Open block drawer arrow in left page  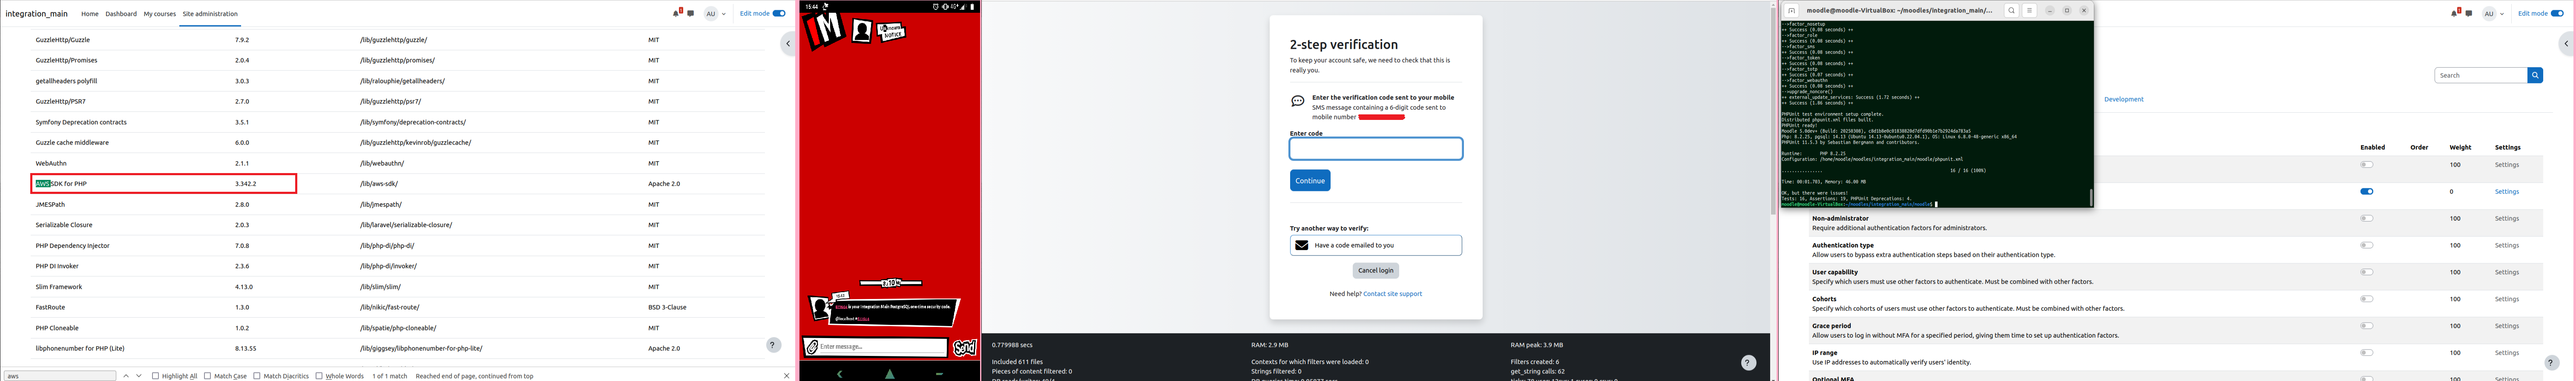[x=788, y=44]
